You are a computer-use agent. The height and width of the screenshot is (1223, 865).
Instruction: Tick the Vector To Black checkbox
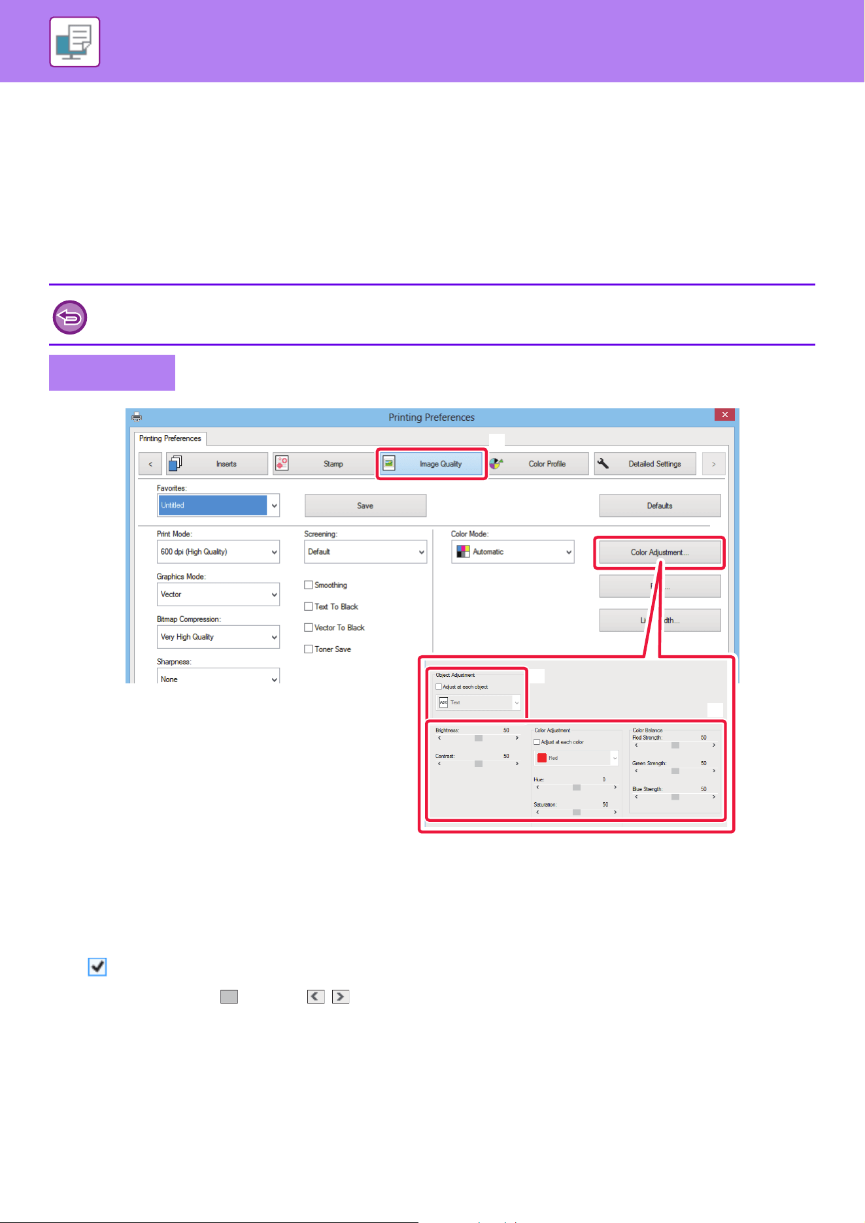tap(309, 627)
